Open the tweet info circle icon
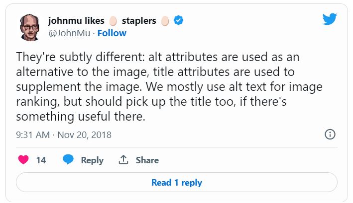Screen dimensions: 353x203 coord(330,135)
